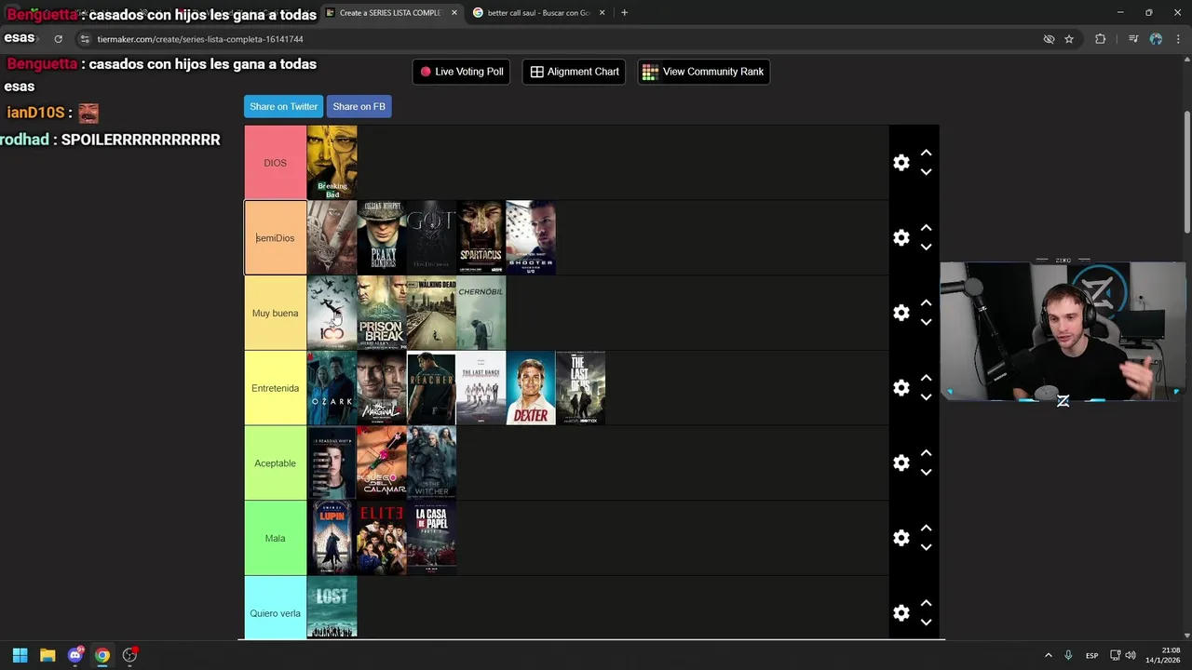
Task: Move the DIOS tier row down
Action: pyautogui.click(x=926, y=172)
